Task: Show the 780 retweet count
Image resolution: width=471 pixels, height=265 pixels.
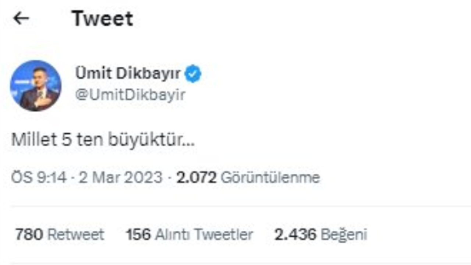Action: (29, 234)
